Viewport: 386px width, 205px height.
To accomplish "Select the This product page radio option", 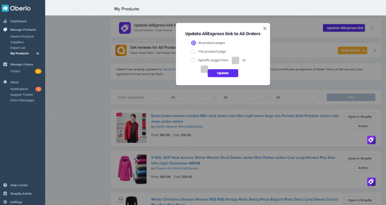I will tap(194, 52).
